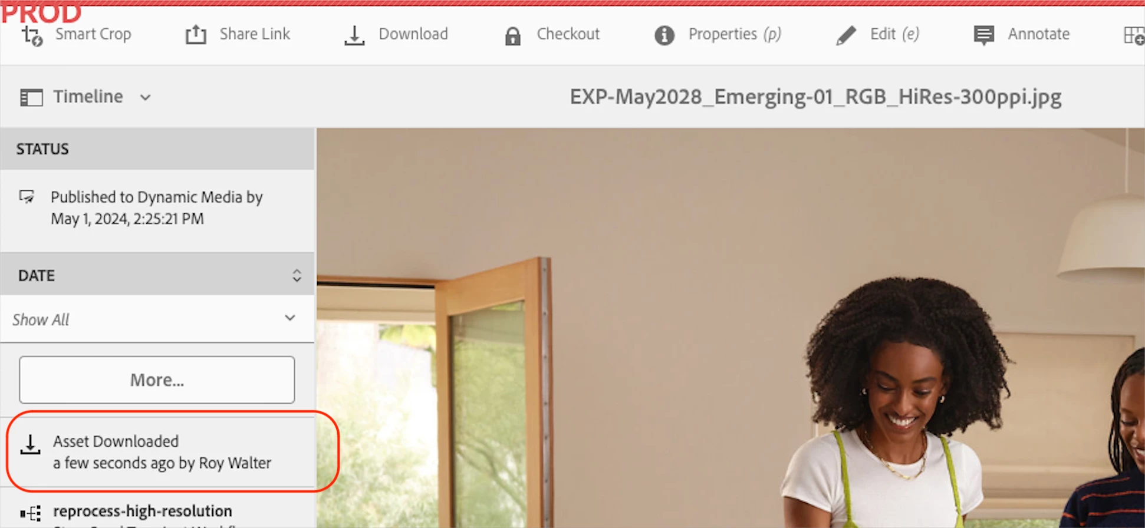
Task: Open Properties via the info icon
Action: point(664,35)
